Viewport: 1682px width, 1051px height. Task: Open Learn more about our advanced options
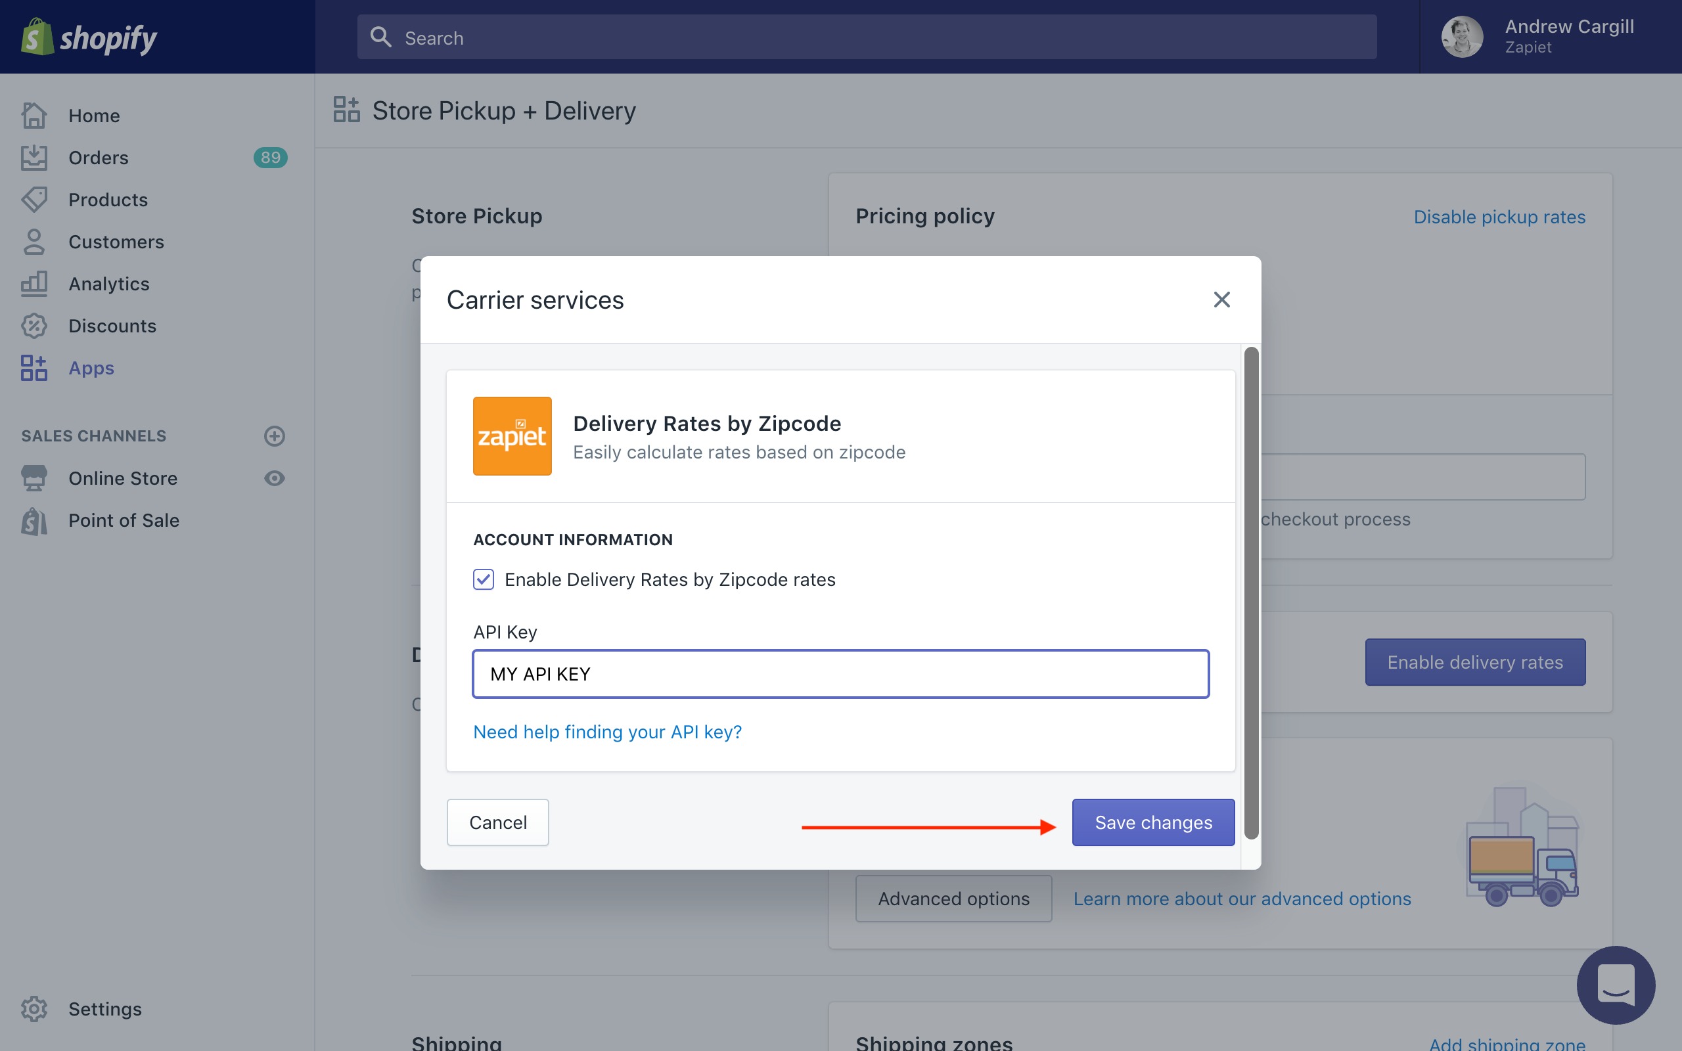pyautogui.click(x=1242, y=899)
